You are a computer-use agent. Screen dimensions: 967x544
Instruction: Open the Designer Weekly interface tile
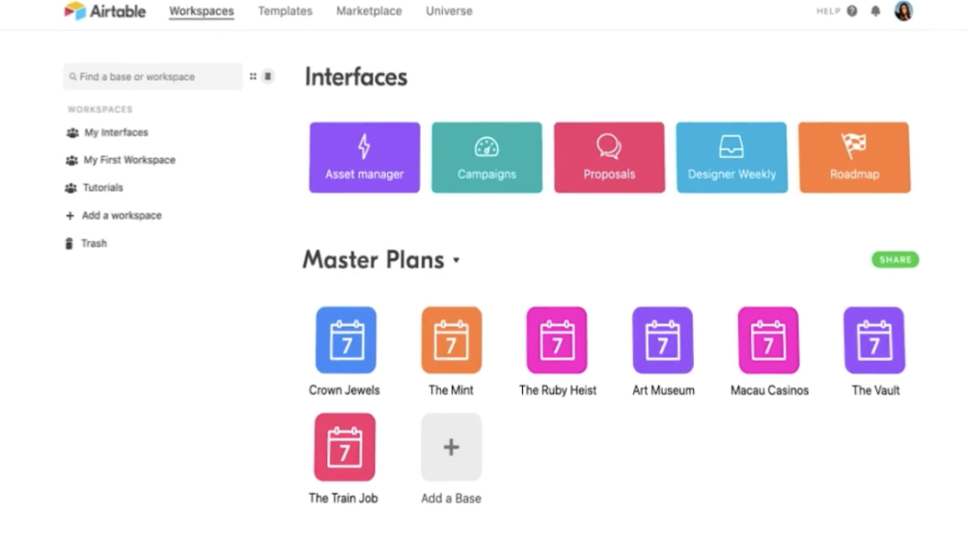click(x=732, y=157)
